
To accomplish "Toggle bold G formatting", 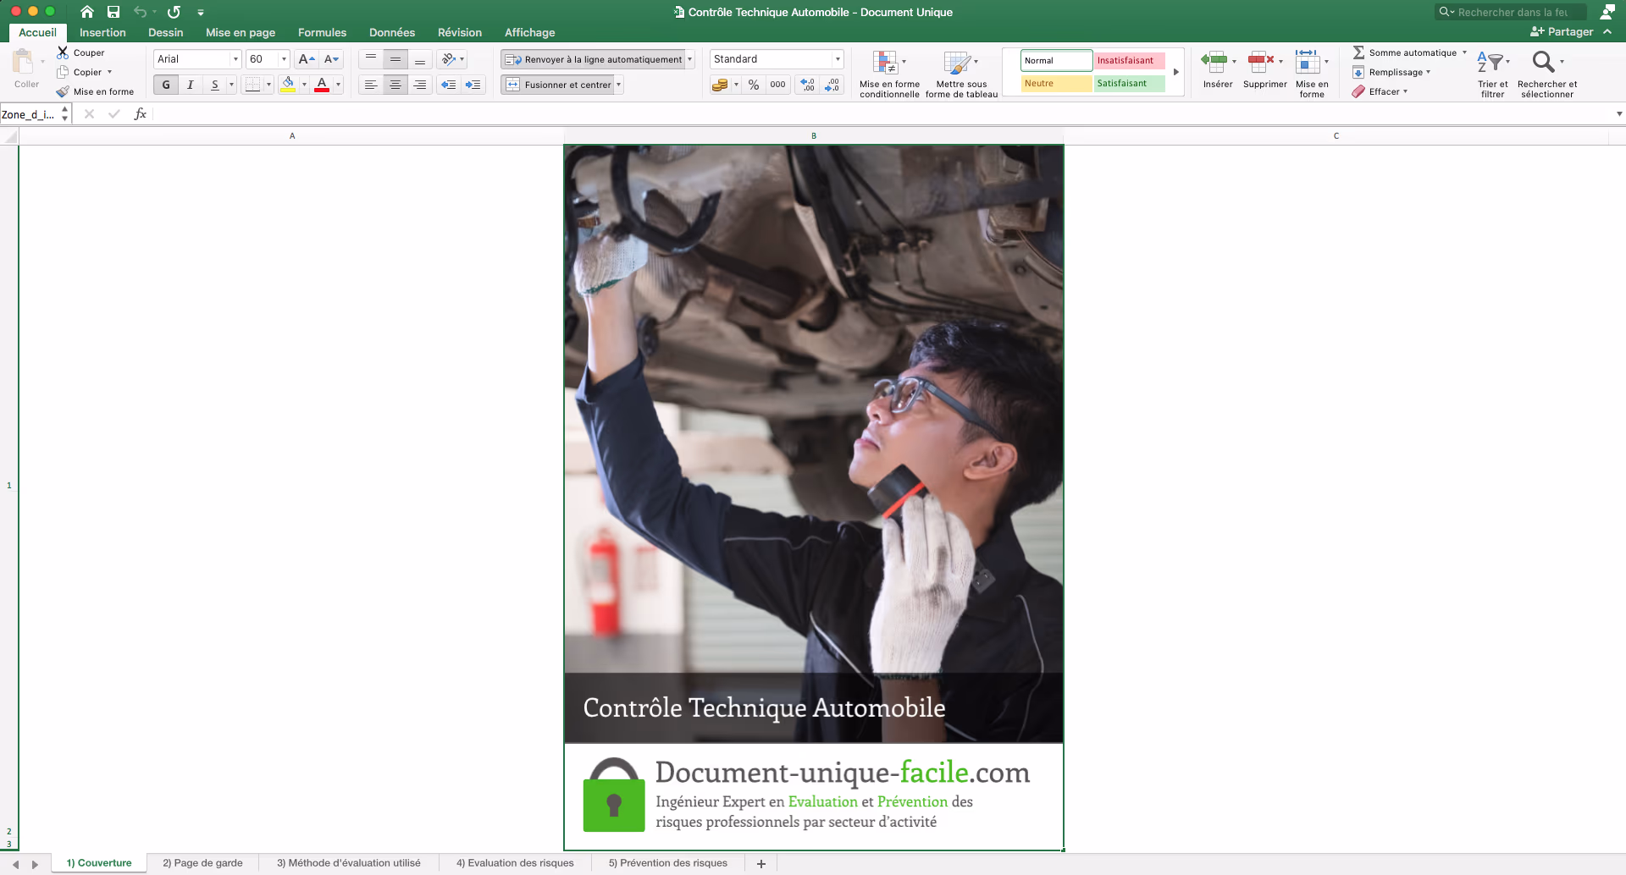I will 166,85.
